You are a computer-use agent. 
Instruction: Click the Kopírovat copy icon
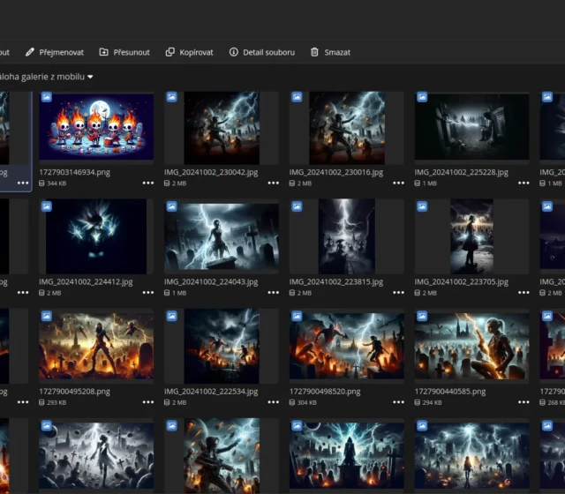click(x=170, y=52)
